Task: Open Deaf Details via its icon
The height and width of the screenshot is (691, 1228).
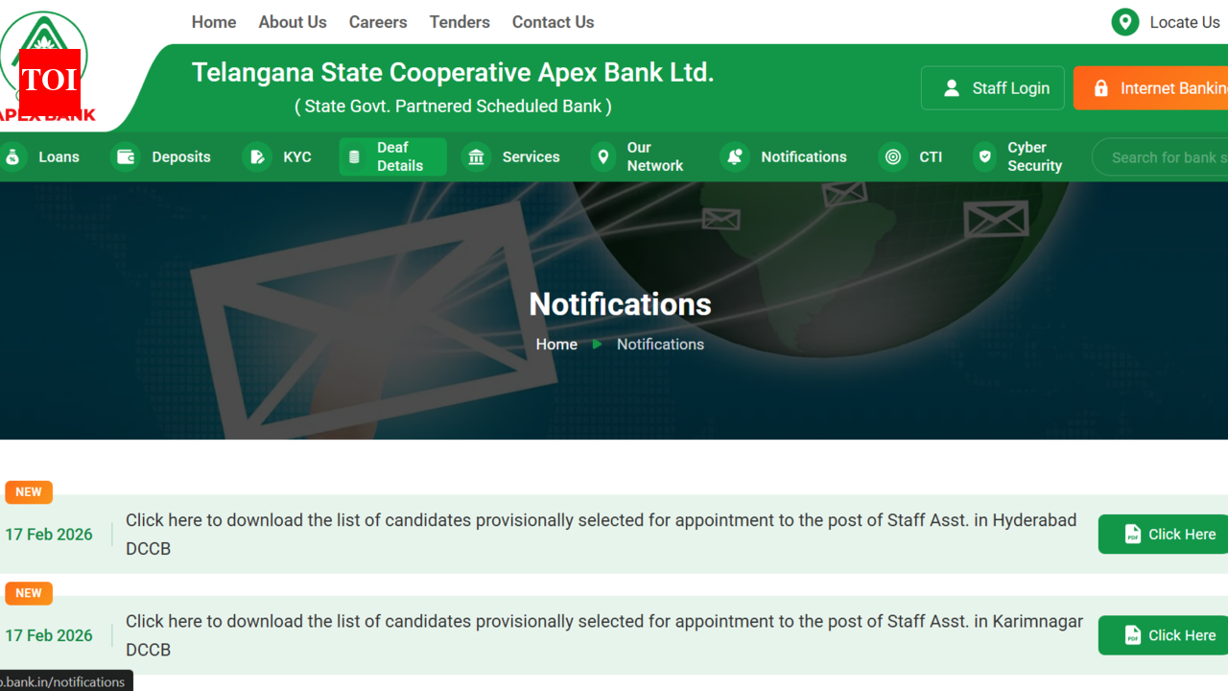Action: (354, 156)
